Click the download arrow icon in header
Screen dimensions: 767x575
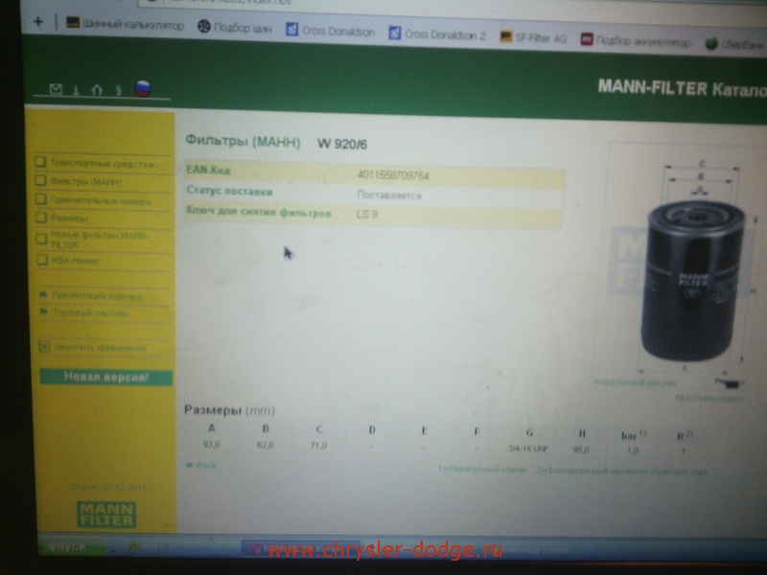click(76, 90)
